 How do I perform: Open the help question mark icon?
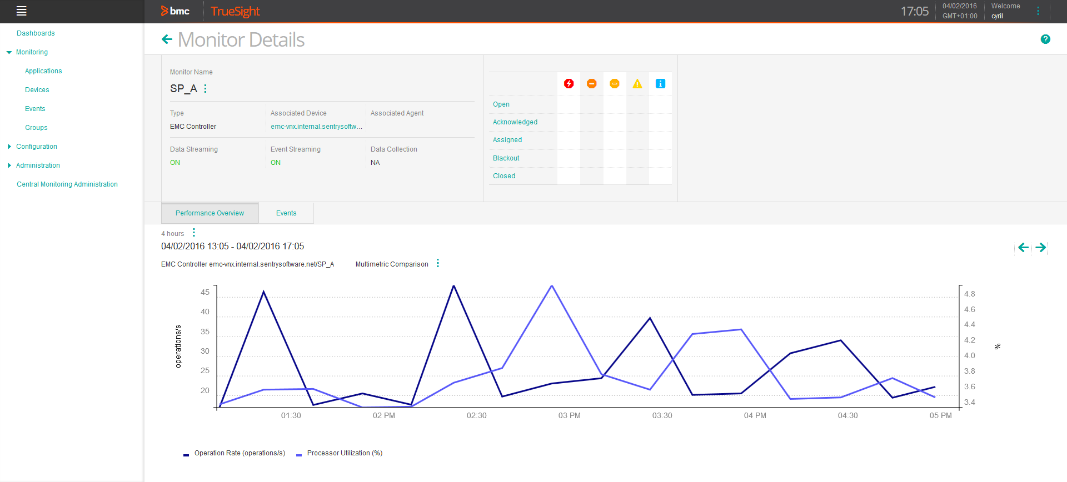point(1045,39)
